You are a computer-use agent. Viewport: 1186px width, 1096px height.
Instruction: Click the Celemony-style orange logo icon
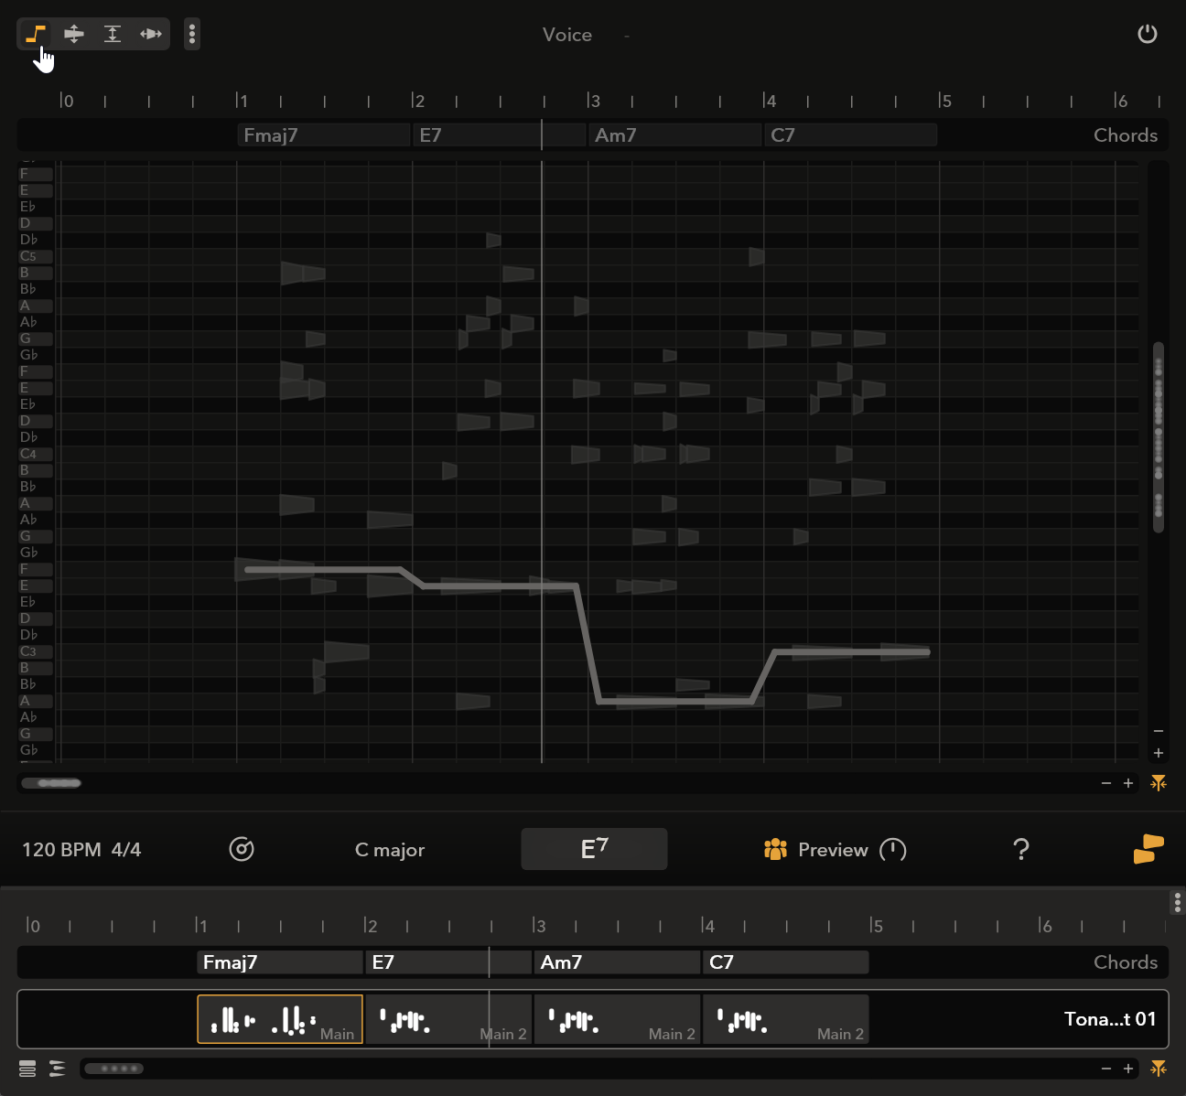click(1148, 849)
